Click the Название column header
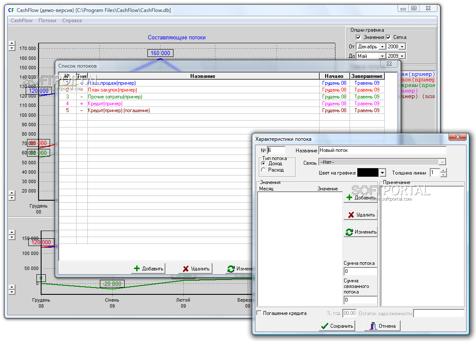 click(203, 76)
